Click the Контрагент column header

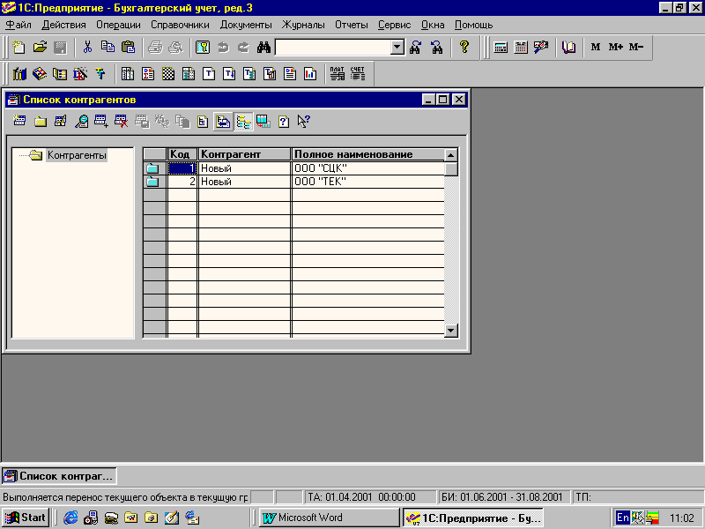(245, 154)
